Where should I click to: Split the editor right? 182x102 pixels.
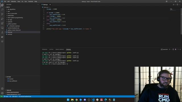(177, 5)
